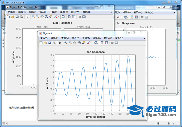Open 插入(I) menu in Figure 3
Screen dimensions: 182x127
coord(76,38)
